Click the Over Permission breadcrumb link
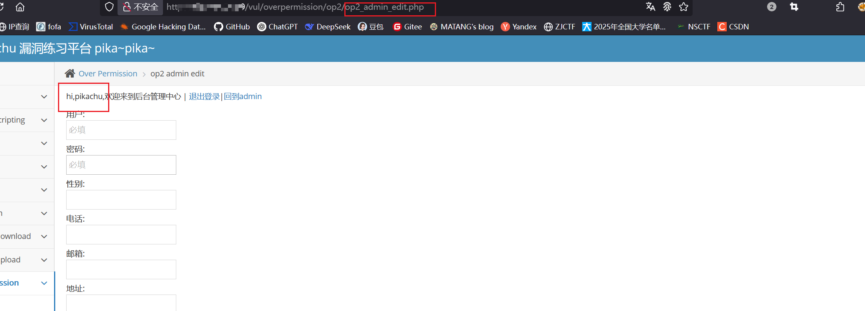 108,74
